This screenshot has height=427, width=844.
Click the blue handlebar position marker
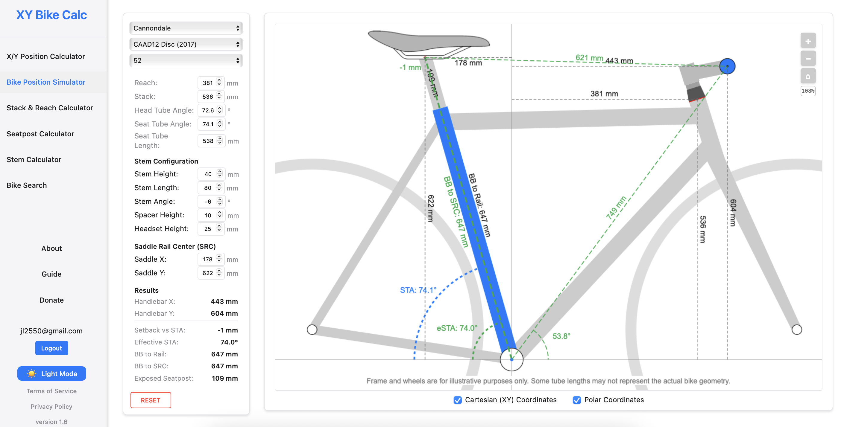727,66
